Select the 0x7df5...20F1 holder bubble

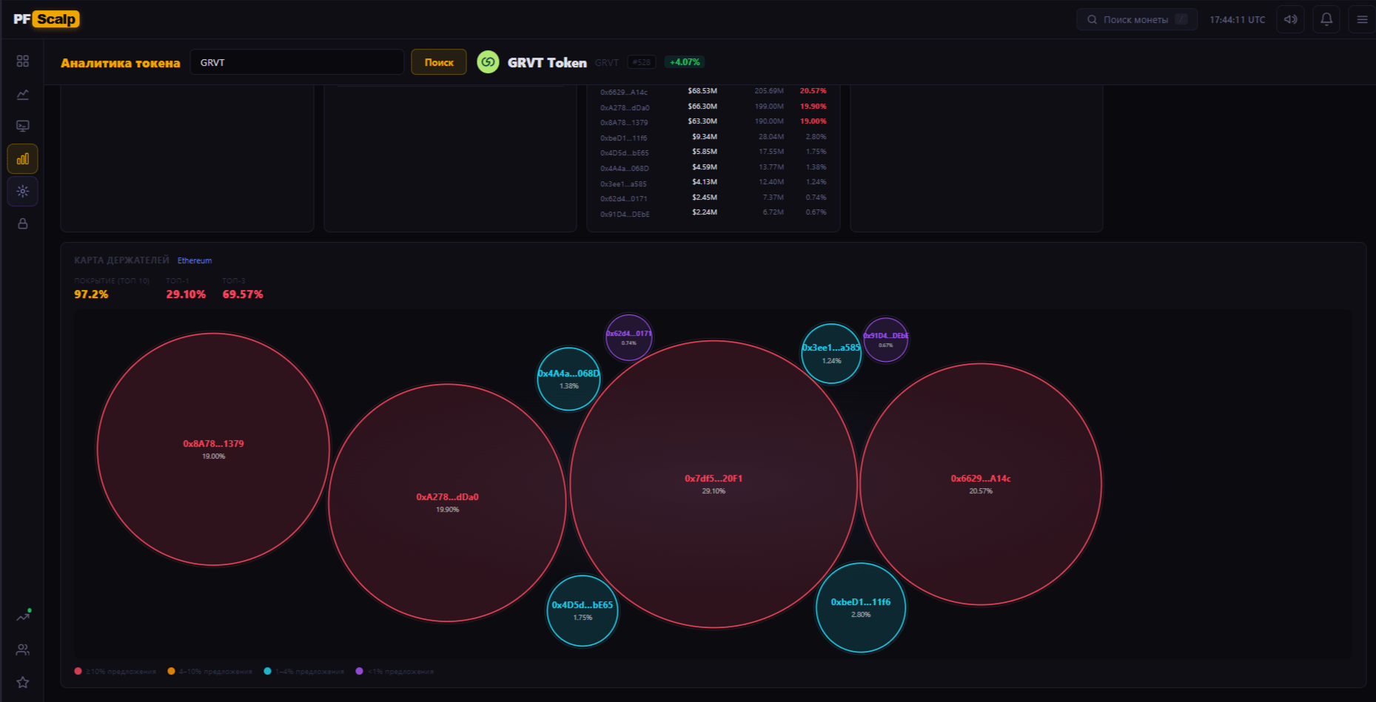click(x=714, y=484)
